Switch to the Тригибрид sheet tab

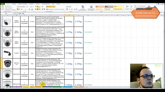click(26, 87)
